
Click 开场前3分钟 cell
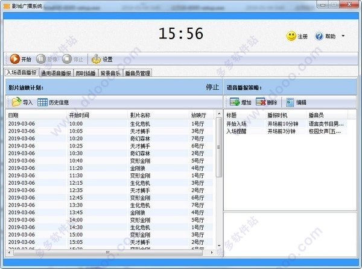click(x=281, y=131)
